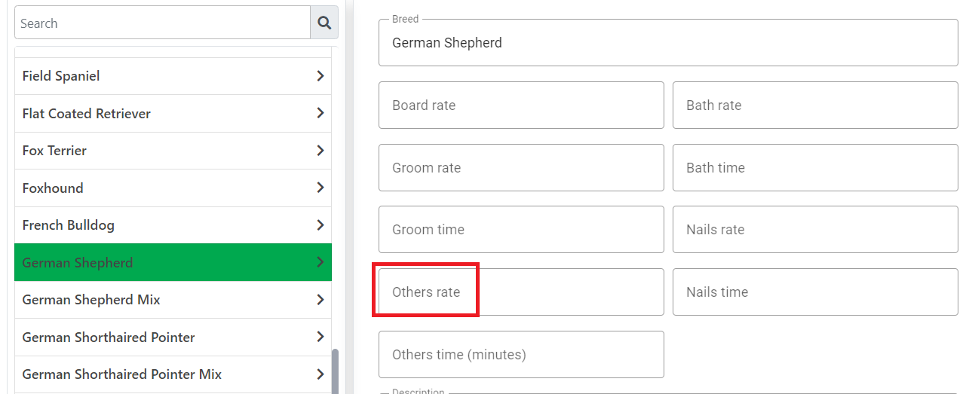969x394 pixels.
Task: Focus the Search breeds text box
Action: pyautogui.click(x=162, y=23)
